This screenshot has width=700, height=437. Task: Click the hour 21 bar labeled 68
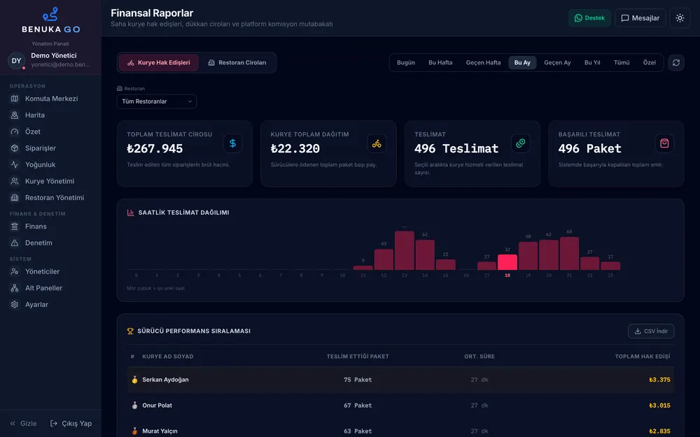[569, 253]
